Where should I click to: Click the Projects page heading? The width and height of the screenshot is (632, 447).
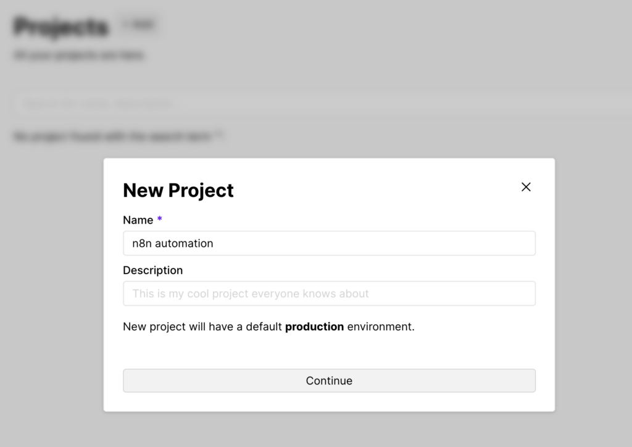coord(60,26)
